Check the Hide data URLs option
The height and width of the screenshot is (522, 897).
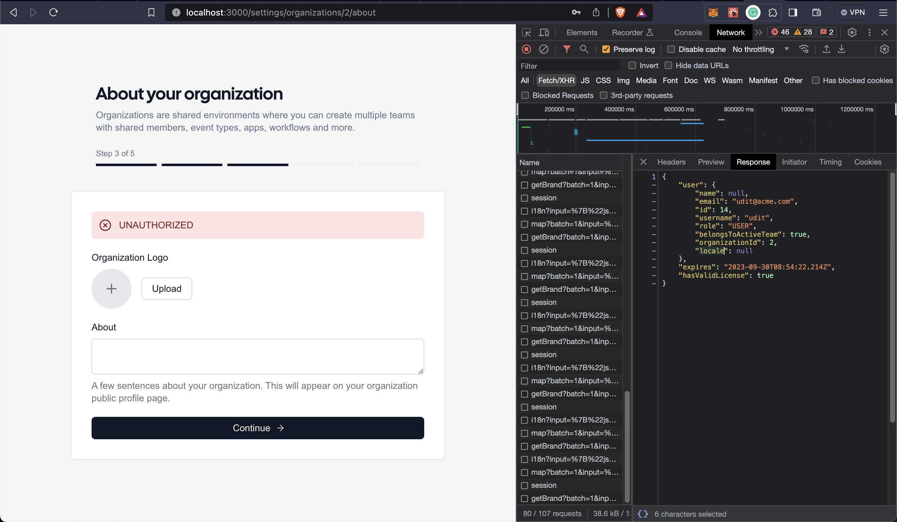pyautogui.click(x=668, y=65)
